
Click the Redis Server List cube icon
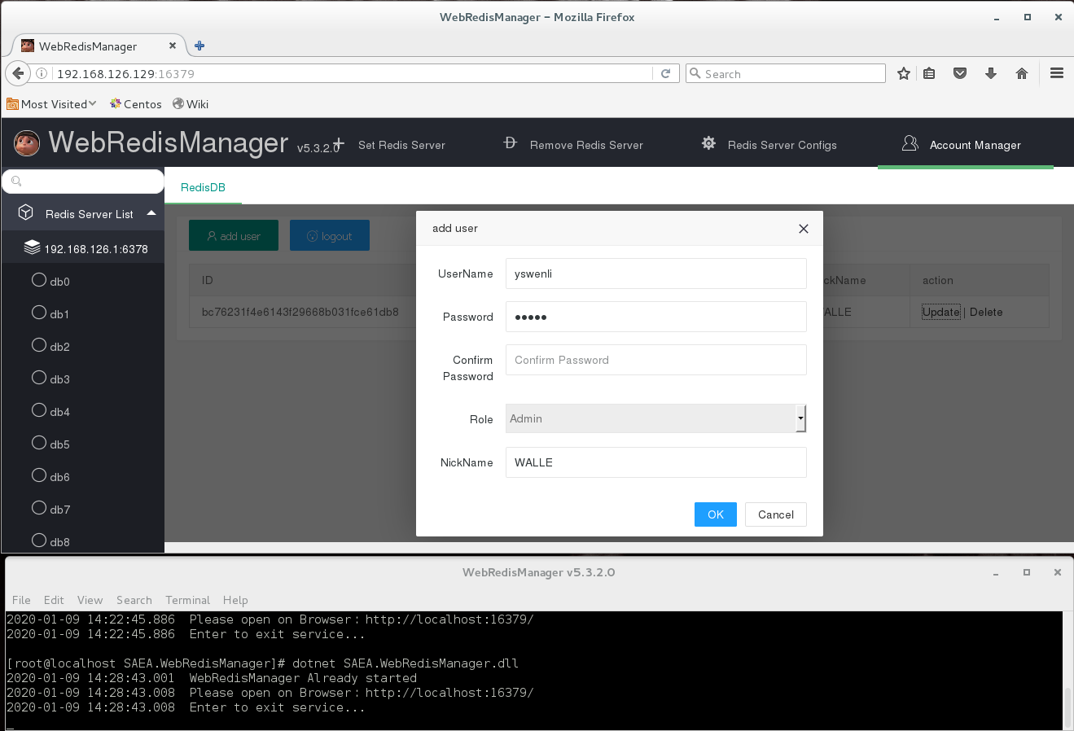pyautogui.click(x=26, y=212)
